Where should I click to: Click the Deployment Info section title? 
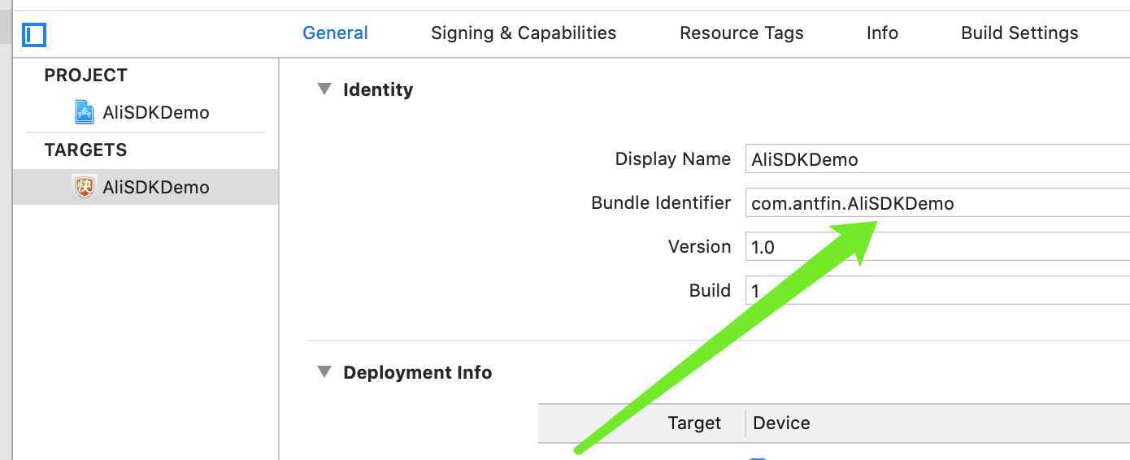click(417, 372)
